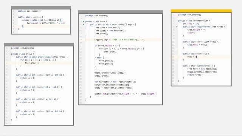
Task: Click the divide(int a, int b) signature
Action: 39,87
